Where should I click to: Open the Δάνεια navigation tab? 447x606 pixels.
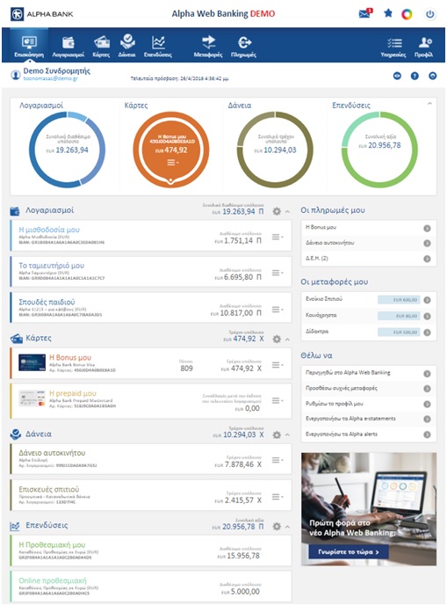tap(127, 47)
